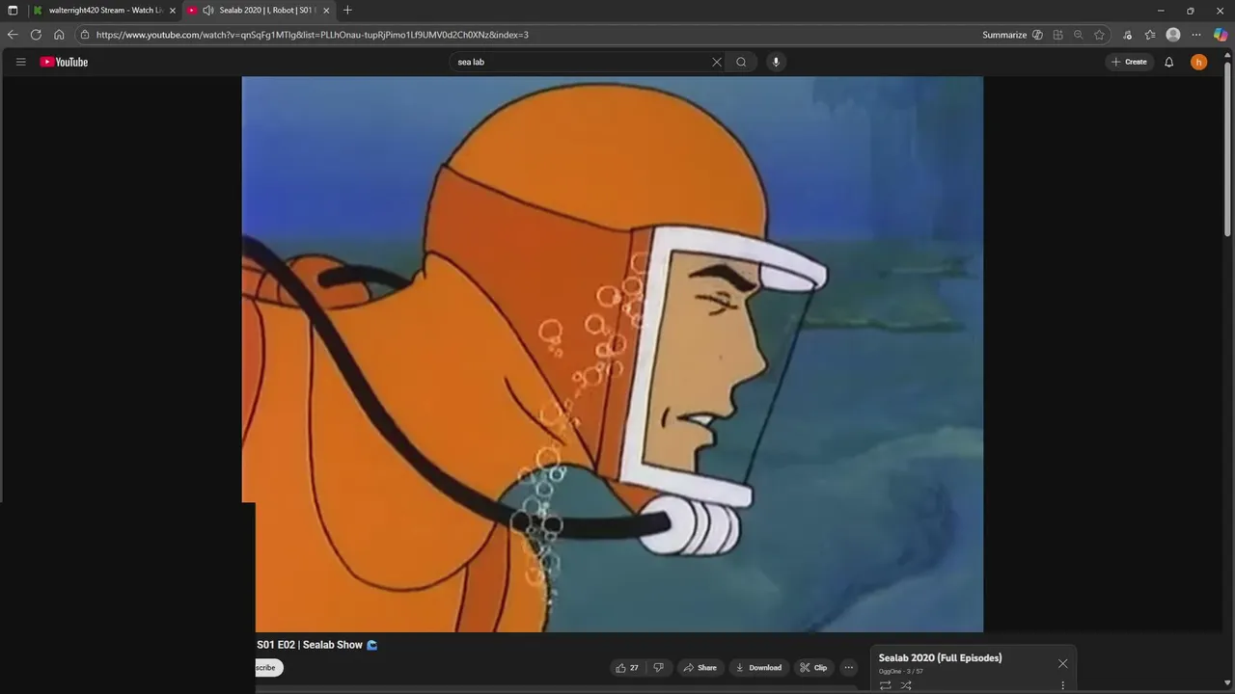Screen dimensions: 1235x694
Task: Open a new browser tab
Action: [x=347, y=11]
